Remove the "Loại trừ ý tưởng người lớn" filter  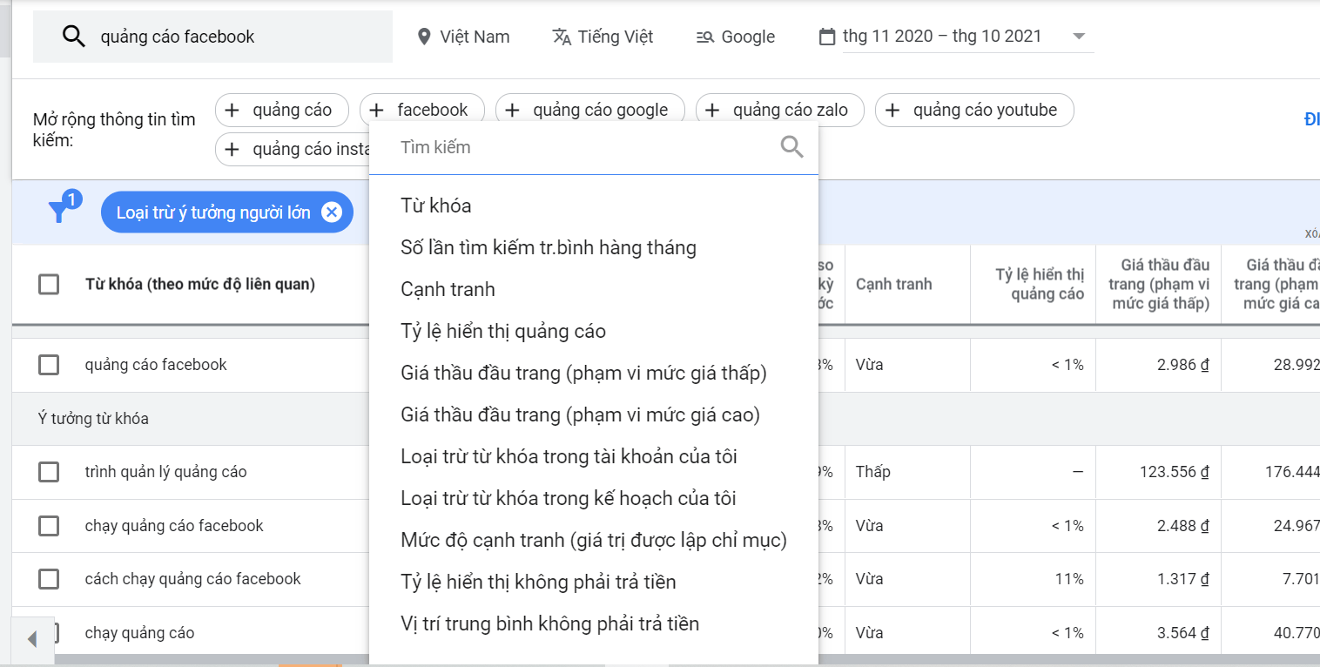point(332,212)
